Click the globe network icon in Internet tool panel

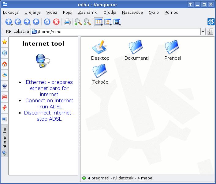(43, 61)
